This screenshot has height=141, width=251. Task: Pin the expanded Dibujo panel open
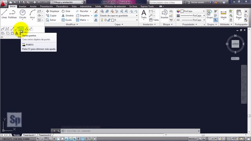coord(2,37)
